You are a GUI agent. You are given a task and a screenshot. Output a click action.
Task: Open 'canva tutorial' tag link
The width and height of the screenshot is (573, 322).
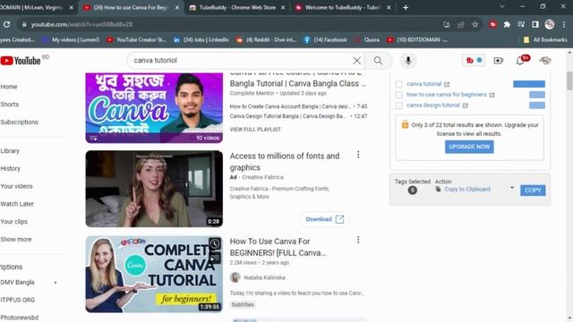[x=423, y=84]
